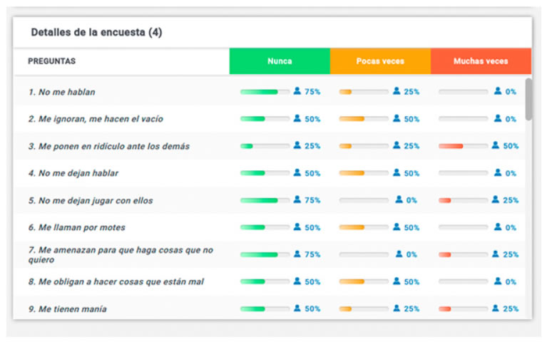
Task: Click the 75% value for 'No me dejan jugar'
Action: pyautogui.click(x=312, y=201)
